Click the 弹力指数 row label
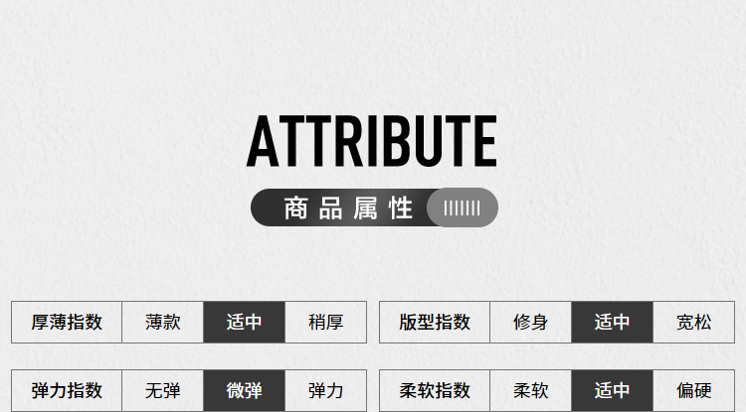 coord(67,390)
